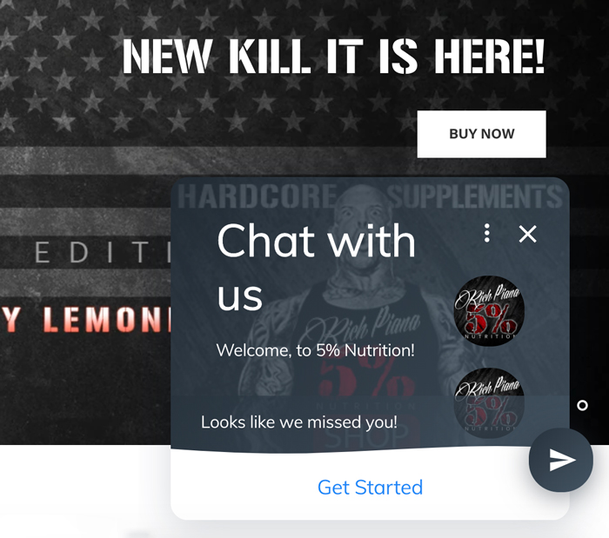Select the upper Rich Piana 5% avatar
Viewport: 609px width, 538px height.
point(489,311)
